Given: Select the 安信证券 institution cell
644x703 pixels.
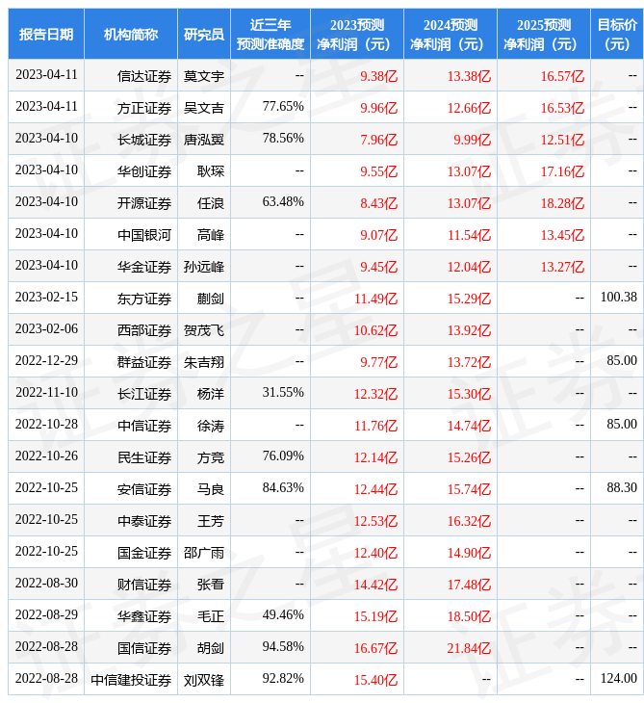Looking at the screenshot, I should click(x=131, y=489).
